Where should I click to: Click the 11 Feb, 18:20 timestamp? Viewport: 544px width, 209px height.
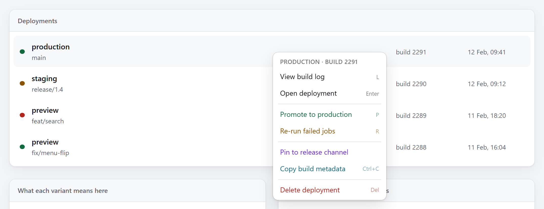click(x=487, y=116)
